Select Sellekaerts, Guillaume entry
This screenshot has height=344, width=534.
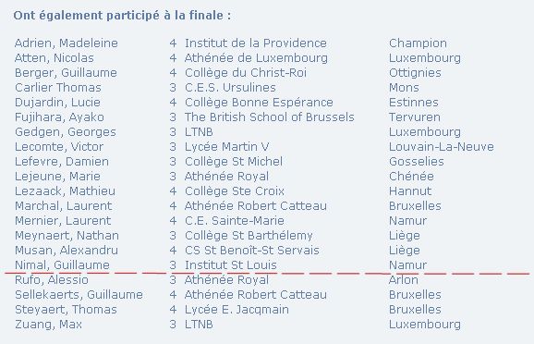coord(79,295)
